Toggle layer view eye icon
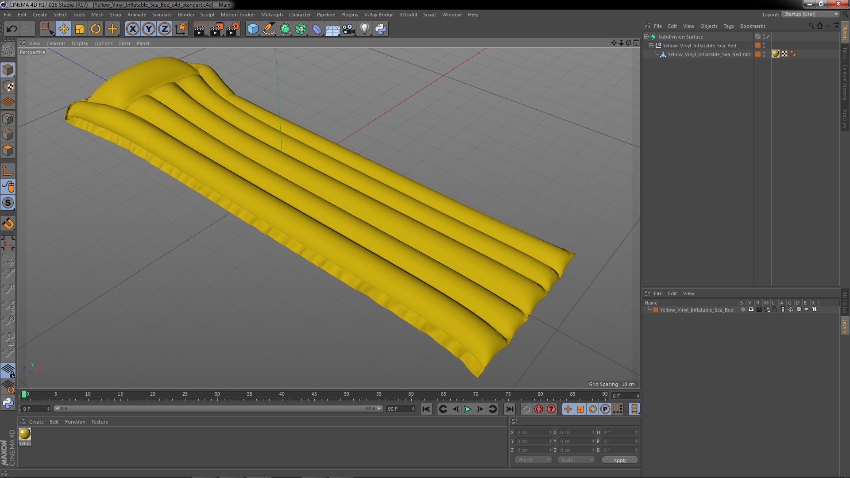This screenshot has height=478, width=850. coord(751,310)
